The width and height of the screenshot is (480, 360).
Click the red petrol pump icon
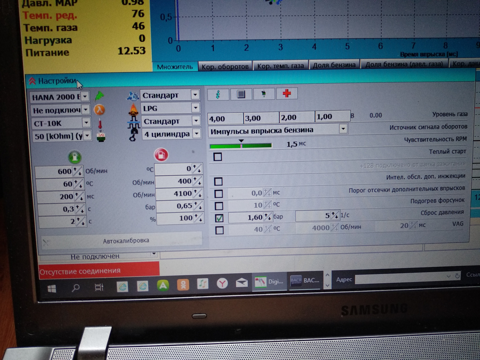161,155
